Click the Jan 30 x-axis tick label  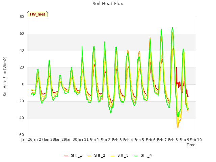click(72, 139)
